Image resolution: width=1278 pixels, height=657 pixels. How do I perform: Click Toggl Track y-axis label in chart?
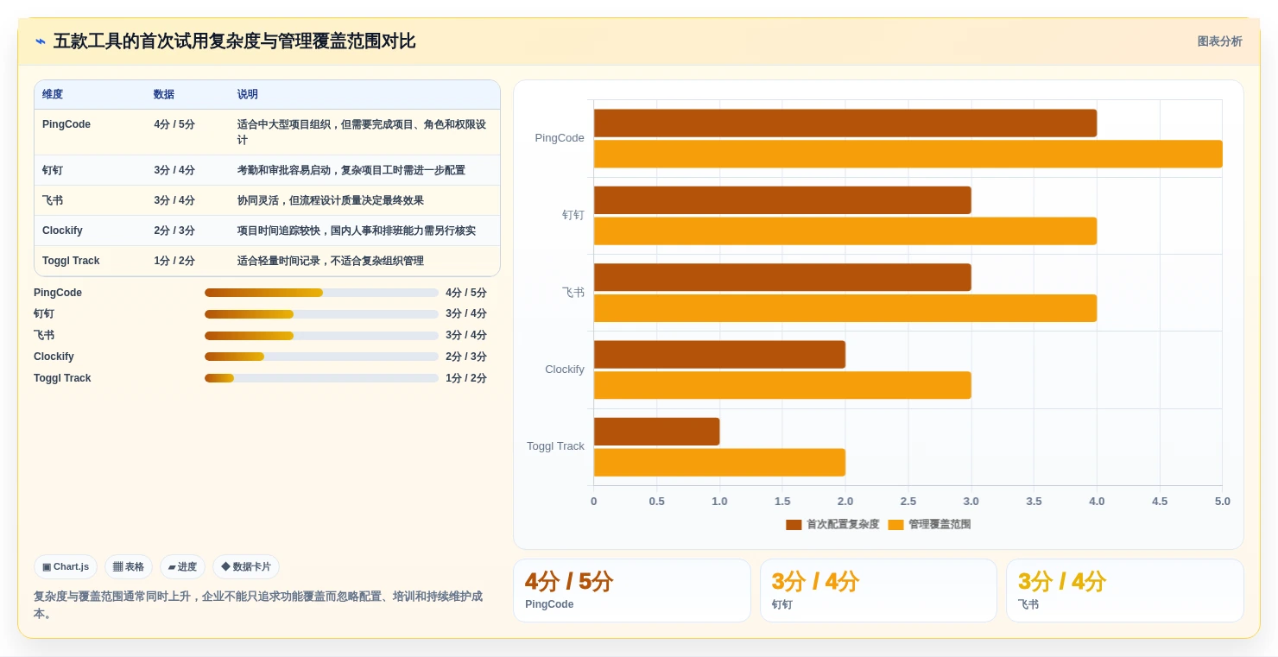coord(555,446)
